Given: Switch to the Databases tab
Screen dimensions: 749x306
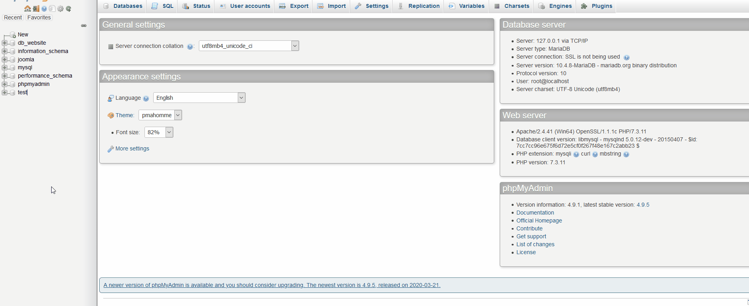Looking at the screenshot, I should pos(123,6).
